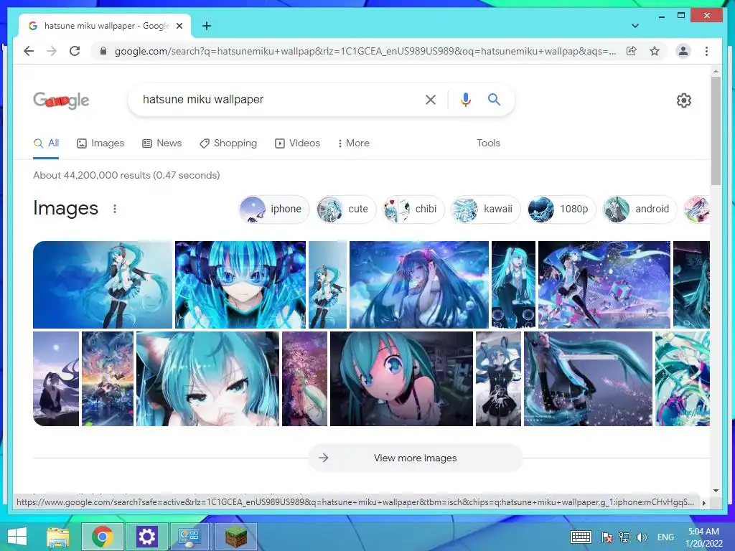Viewport: 735px width, 551px height.
Task: Go to the Google logo homepage
Action: [61, 100]
